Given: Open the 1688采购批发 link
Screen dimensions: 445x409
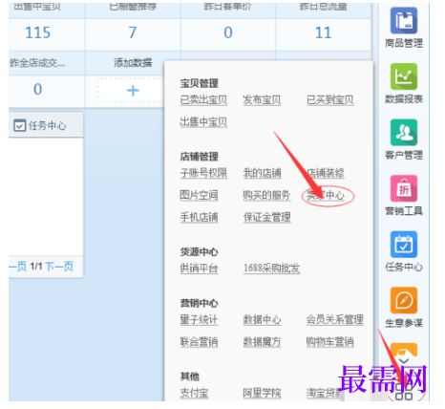Looking at the screenshot, I should pos(272,269).
